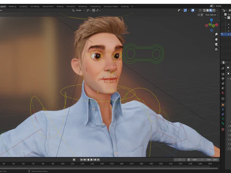Open the Output properties tab icon

223,79
